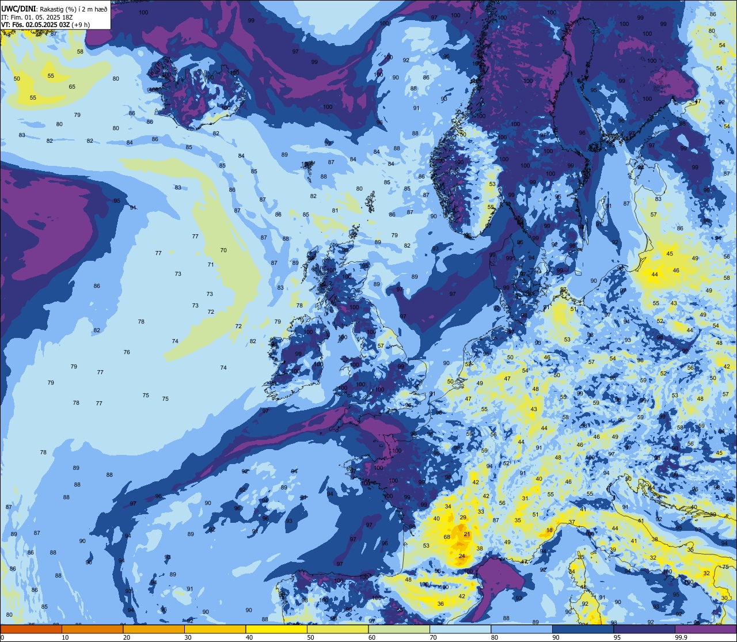Click the title text "UWC/DINI: Rakastig (%) í 2 m hæð"
The height and width of the screenshot is (642, 737).
pyautogui.click(x=54, y=9)
